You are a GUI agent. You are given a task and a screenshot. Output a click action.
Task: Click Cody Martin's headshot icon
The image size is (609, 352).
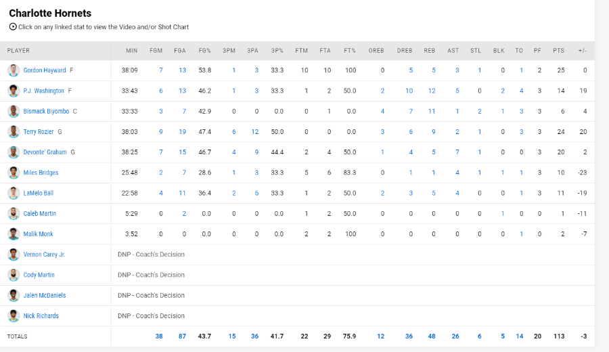[x=14, y=275]
